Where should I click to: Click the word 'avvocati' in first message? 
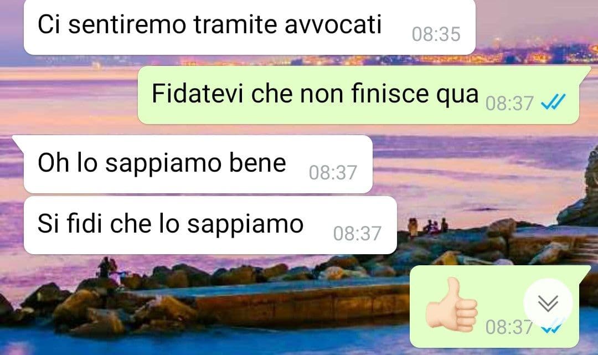333,25
